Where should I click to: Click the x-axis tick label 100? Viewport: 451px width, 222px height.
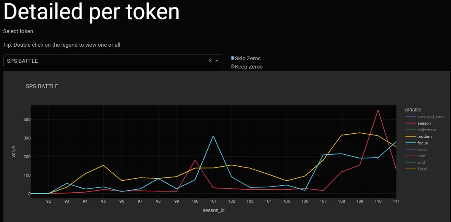pyautogui.click(x=195, y=201)
